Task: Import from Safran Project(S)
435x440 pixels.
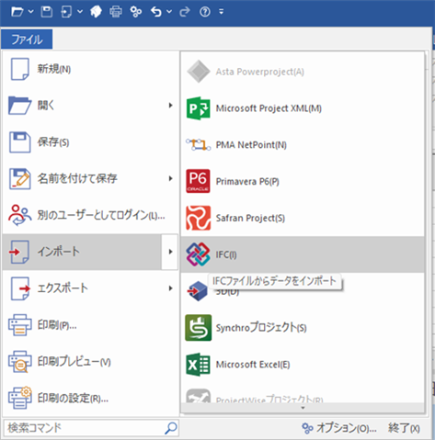Action: coord(303,218)
